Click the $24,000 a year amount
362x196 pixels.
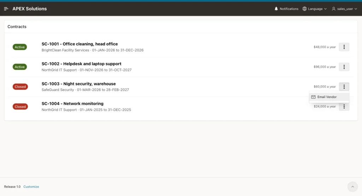[x=325, y=106]
